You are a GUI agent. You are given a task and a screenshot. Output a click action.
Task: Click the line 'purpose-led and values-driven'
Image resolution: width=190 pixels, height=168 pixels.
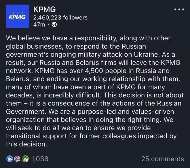[x=90, y=112]
